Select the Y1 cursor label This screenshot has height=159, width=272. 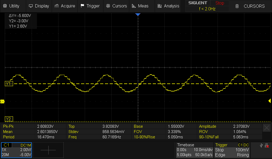point(9,84)
